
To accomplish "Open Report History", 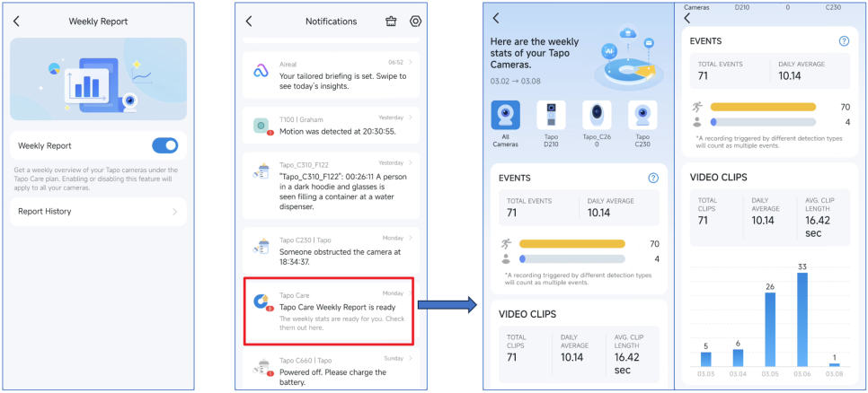I will click(x=98, y=212).
